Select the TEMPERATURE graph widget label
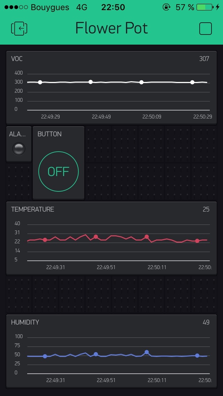The image size is (223, 396). 32,209
